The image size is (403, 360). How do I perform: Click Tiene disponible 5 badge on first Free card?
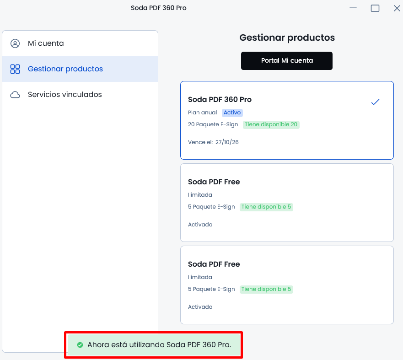[x=266, y=207]
